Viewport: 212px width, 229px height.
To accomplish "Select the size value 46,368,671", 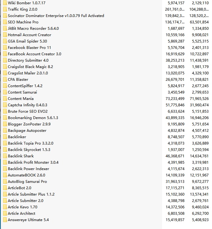I will pos(175,156).
